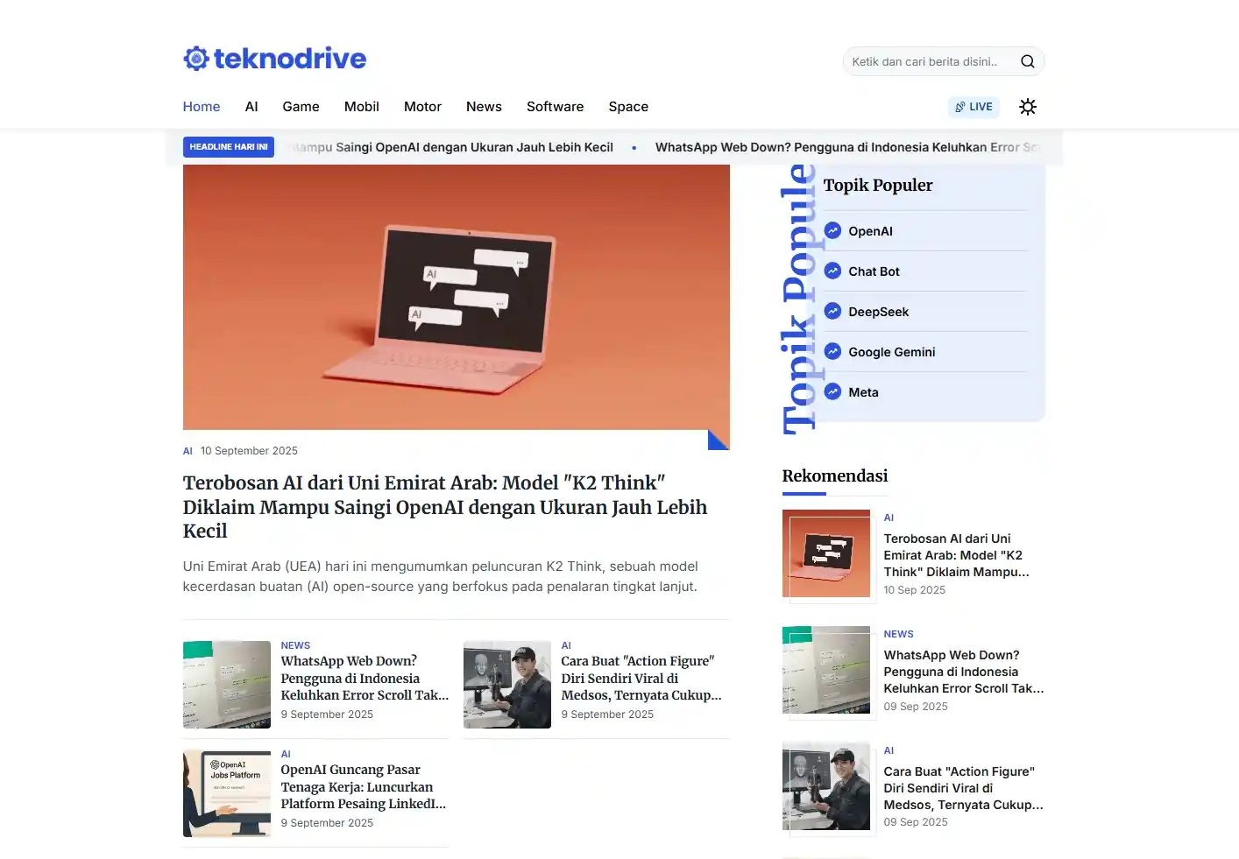Viewport: 1239px width, 859px height.
Task: Click the teknodrive wordmark logo
Action: 290,59
